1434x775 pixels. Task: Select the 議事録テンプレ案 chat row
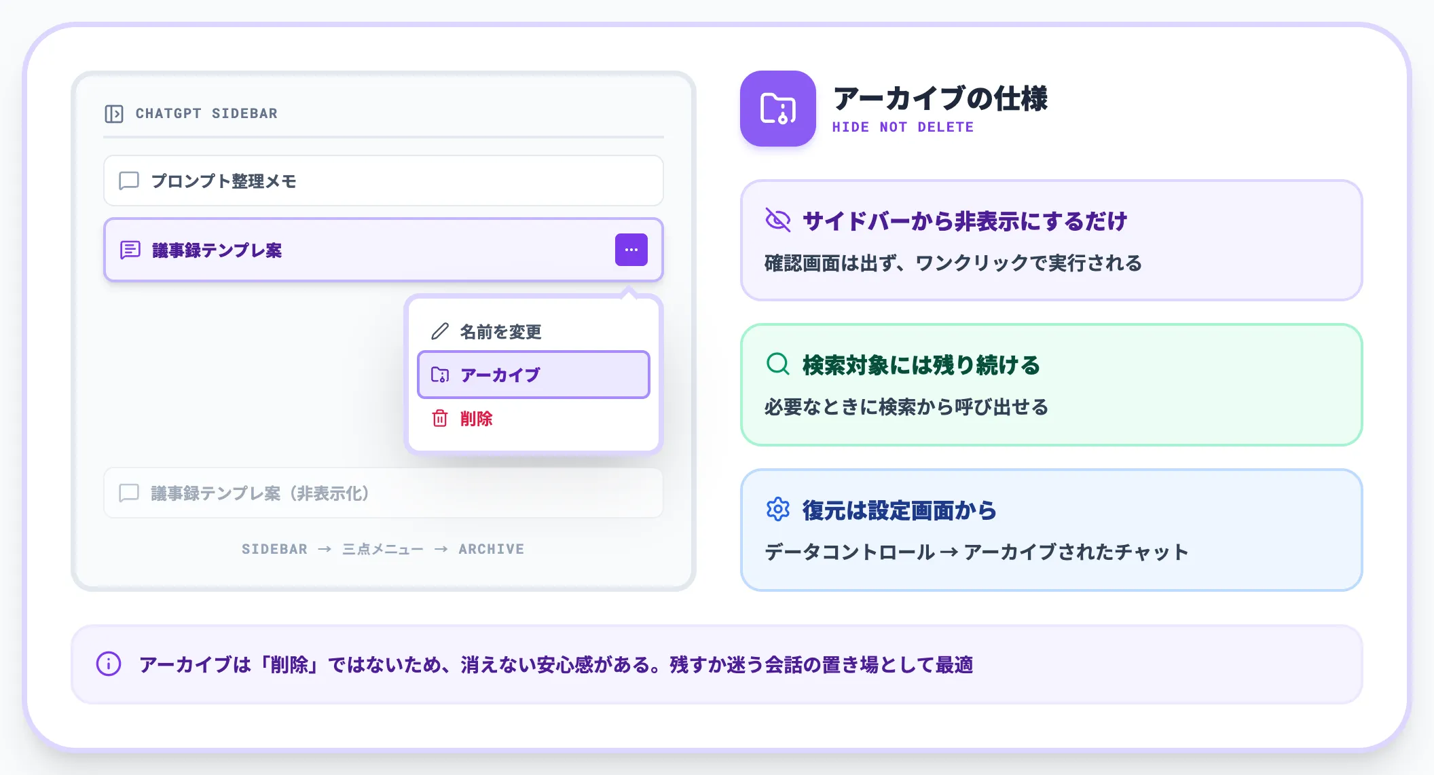[x=383, y=250]
